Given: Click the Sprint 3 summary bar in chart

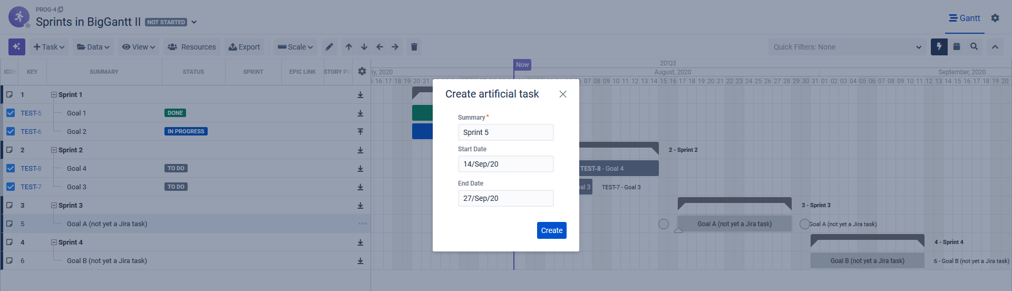Looking at the screenshot, I should tap(735, 203).
